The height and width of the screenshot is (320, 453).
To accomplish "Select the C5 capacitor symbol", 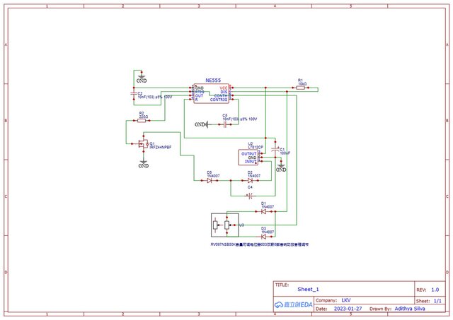I will [225, 124].
